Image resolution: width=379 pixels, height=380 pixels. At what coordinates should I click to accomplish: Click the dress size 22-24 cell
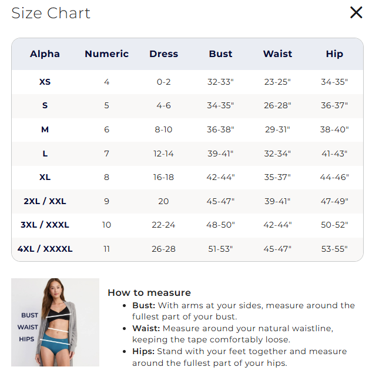(x=163, y=225)
